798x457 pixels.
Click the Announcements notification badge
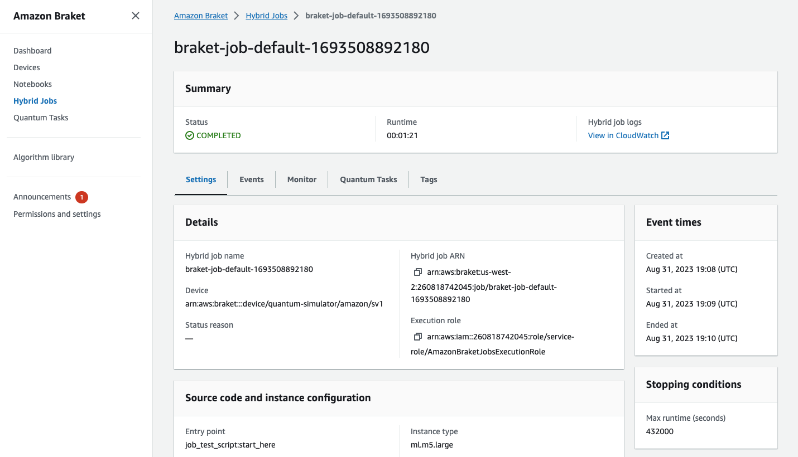click(81, 197)
